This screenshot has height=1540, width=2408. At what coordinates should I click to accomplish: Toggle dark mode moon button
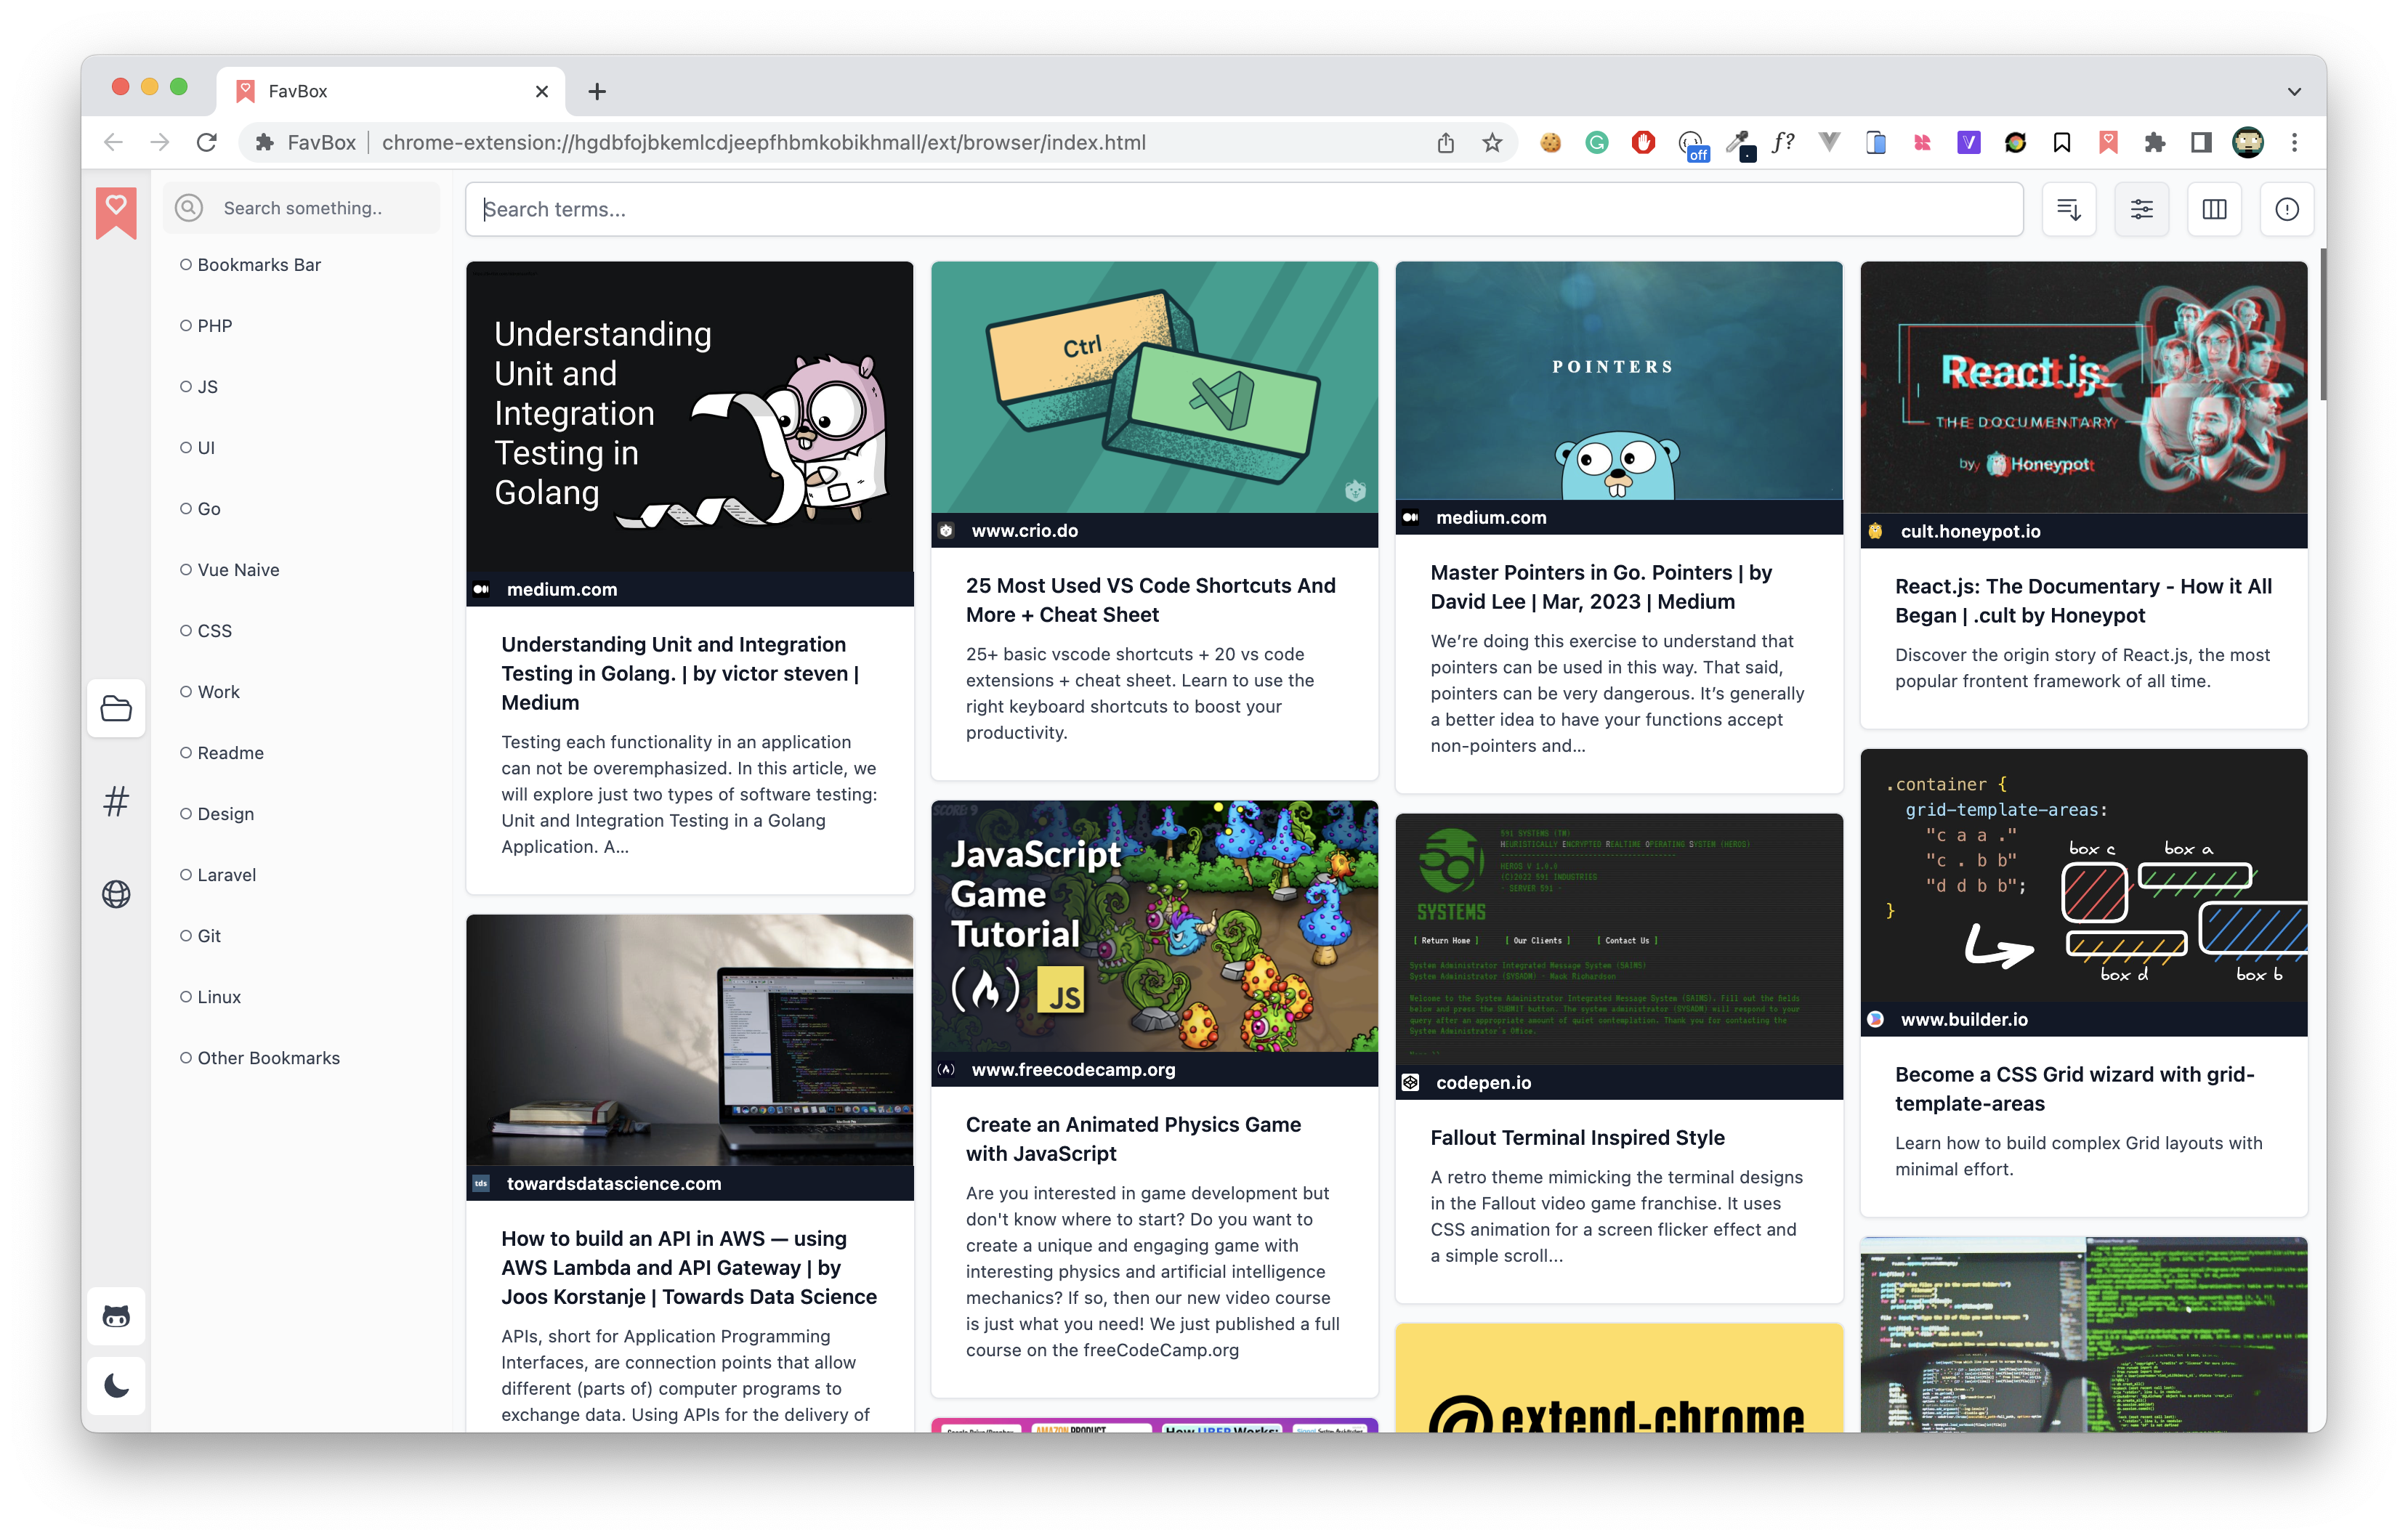pyautogui.click(x=116, y=1386)
